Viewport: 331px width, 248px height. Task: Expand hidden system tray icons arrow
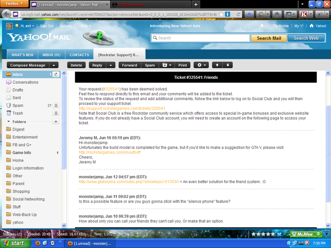(x=288, y=243)
